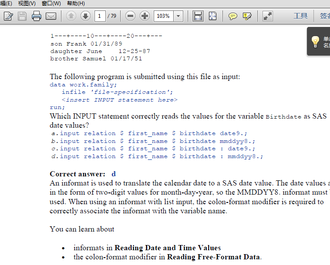Click the lightbulb tip icon

(315, 42)
